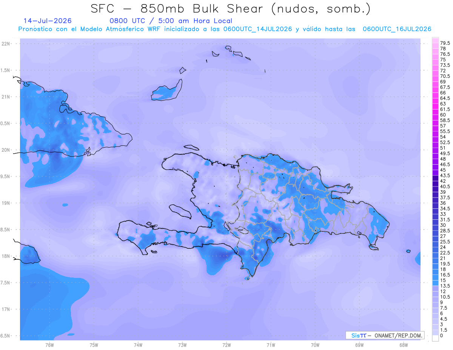The image size is (453, 350).
Task: Click the longitude label "76W"
Action: pos(49,345)
